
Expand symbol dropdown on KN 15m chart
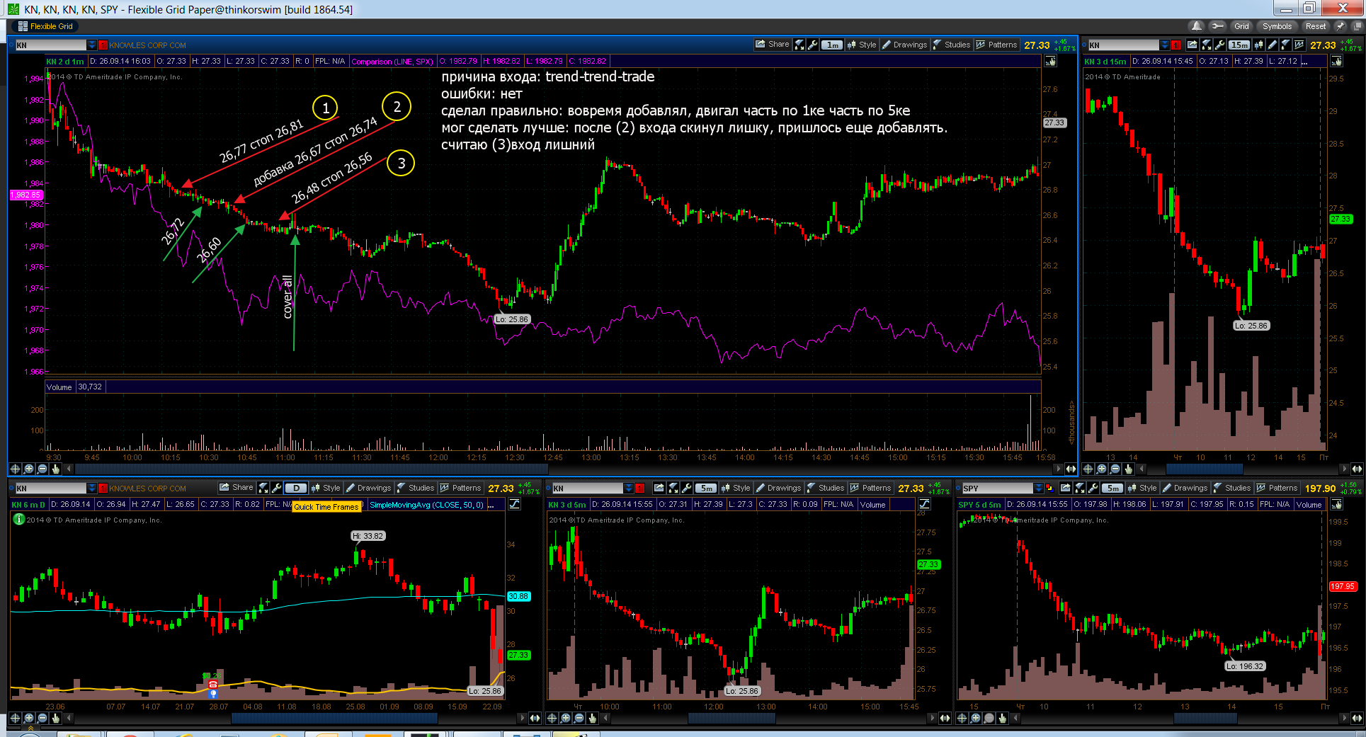click(1164, 45)
